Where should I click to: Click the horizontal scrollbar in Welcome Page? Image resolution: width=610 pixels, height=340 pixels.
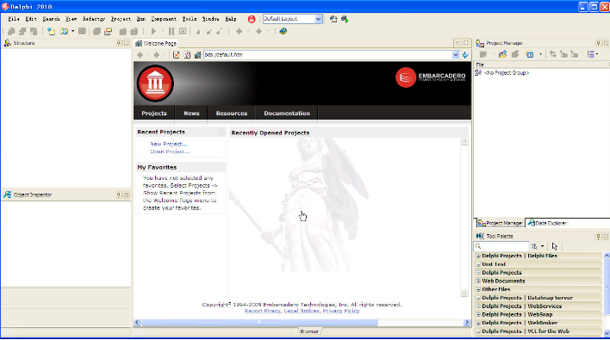point(259,323)
